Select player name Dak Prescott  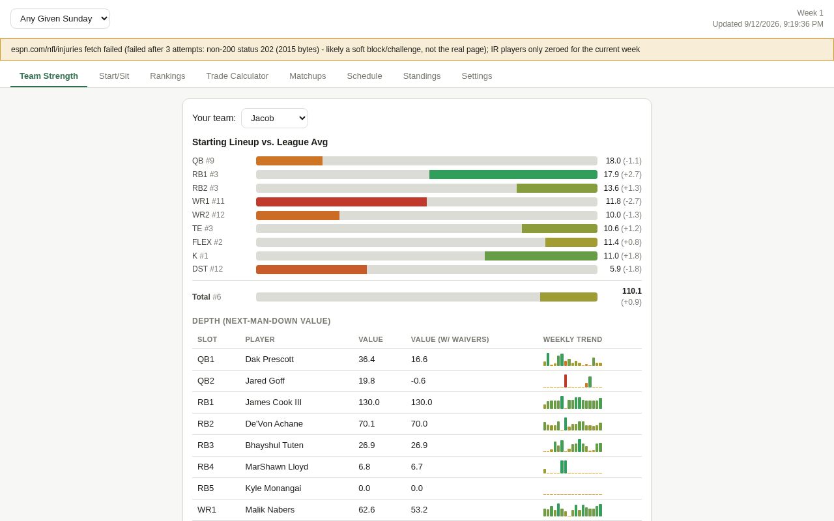(x=269, y=359)
